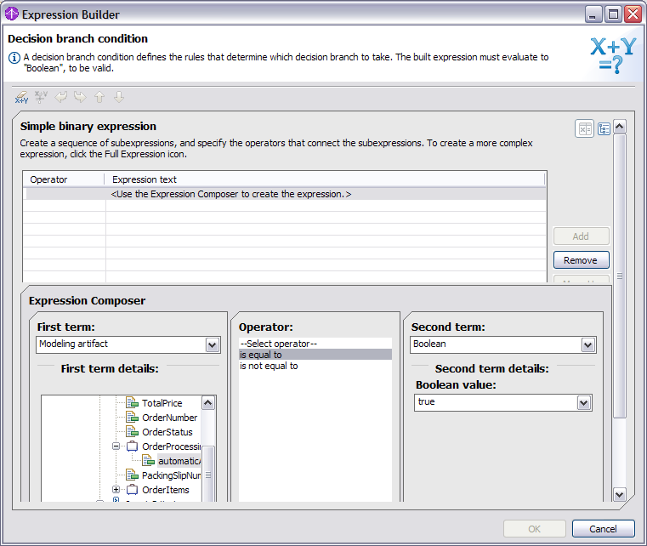Click the Expression Builder title icon
Image resolution: width=647 pixels, height=546 pixels.
[12, 14]
